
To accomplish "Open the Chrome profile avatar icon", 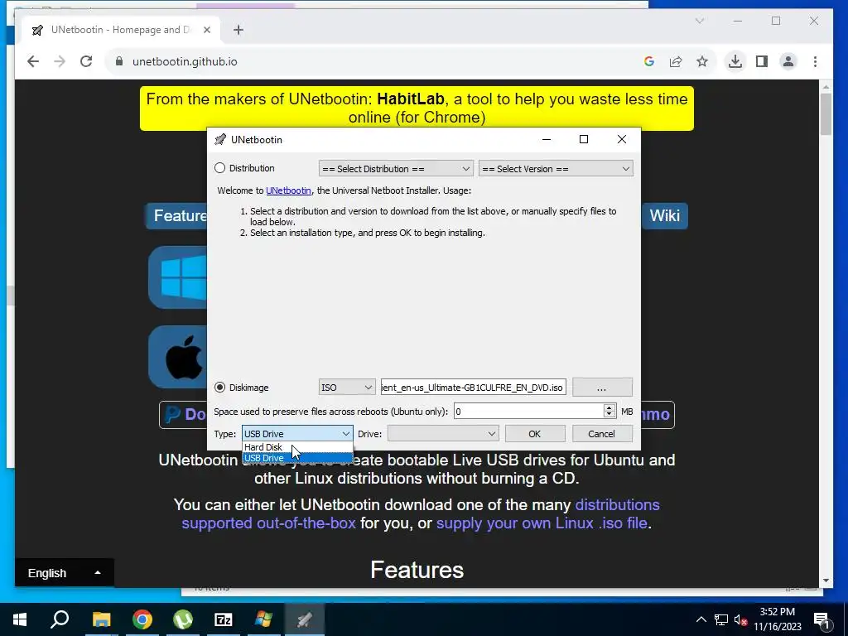I will [x=788, y=61].
